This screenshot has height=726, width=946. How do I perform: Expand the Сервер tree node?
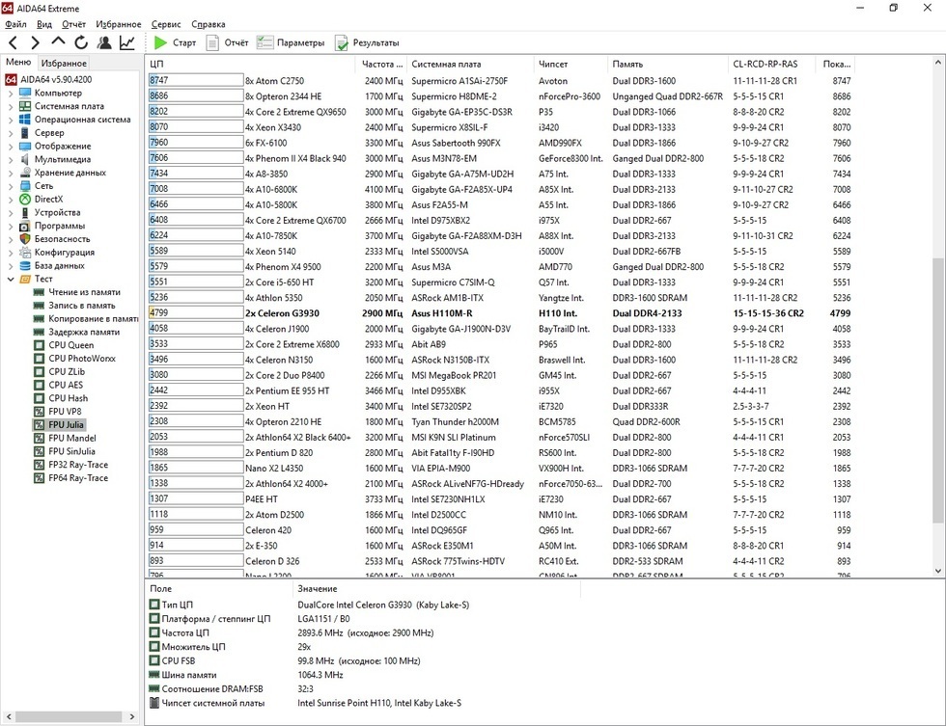[x=11, y=133]
